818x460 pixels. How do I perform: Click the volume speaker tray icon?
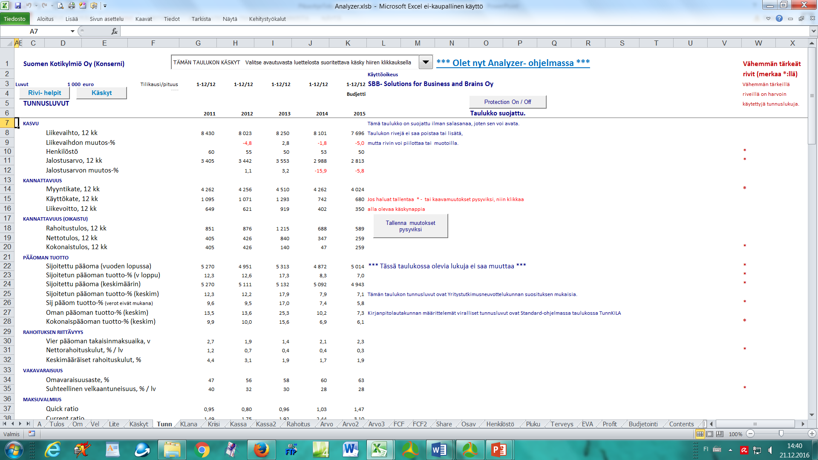click(x=770, y=450)
